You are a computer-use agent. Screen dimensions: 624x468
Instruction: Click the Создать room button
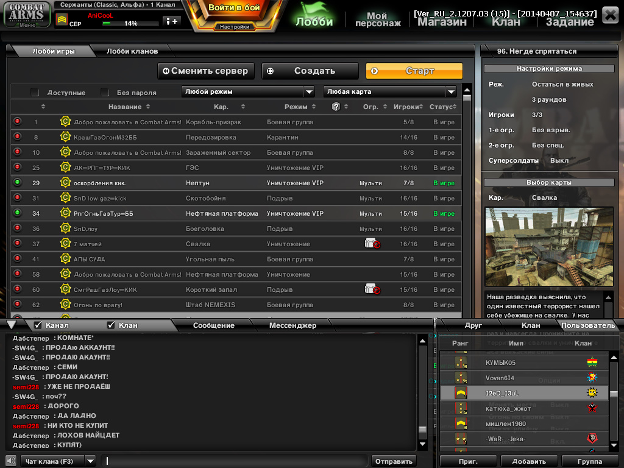click(310, 71)
